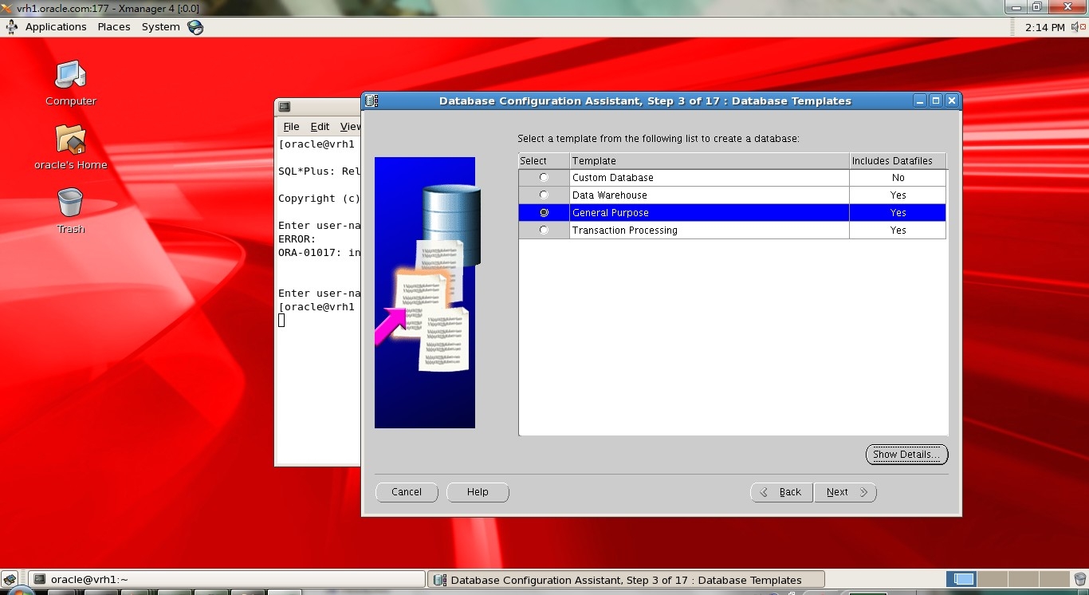1089x595 pixels.
Task: Open the terminal File menu
Action: pyautogui.click(x=292, y=127)
